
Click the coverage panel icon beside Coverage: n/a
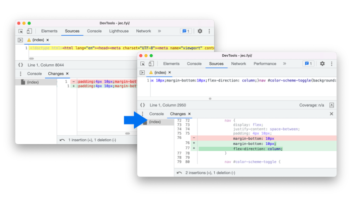pos(331,105)
